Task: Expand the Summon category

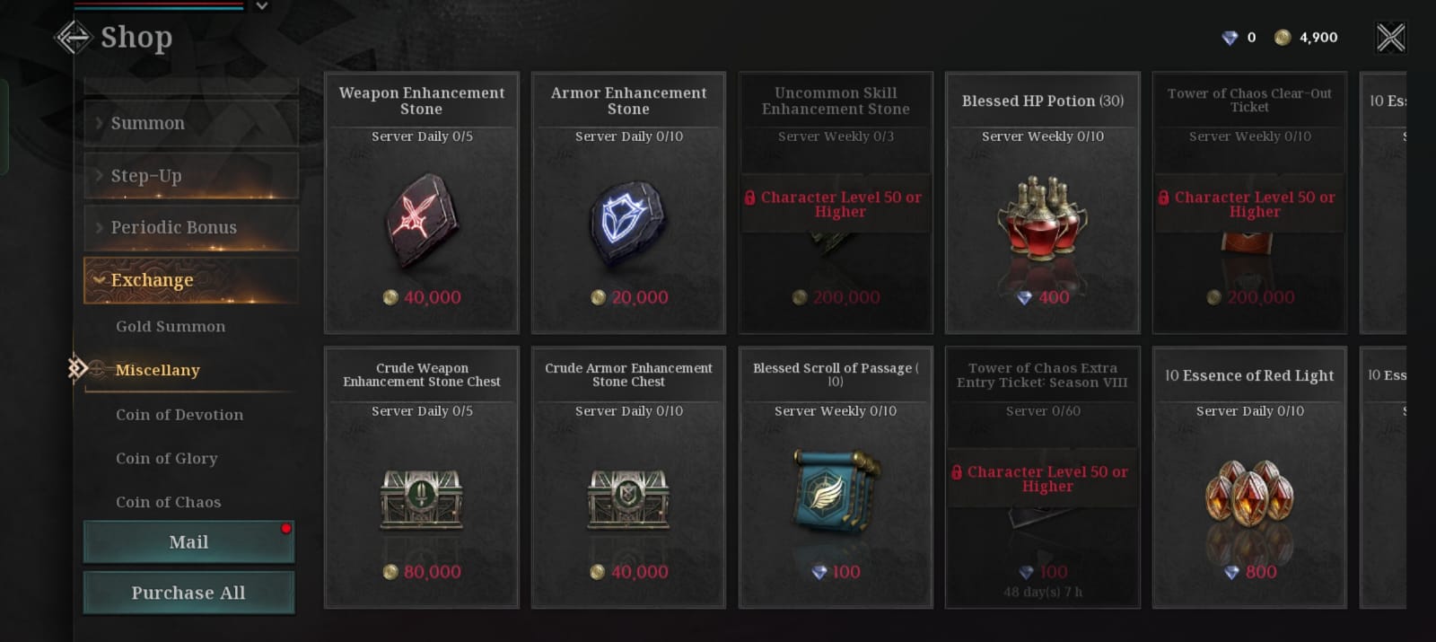Action: click(190, 124)
